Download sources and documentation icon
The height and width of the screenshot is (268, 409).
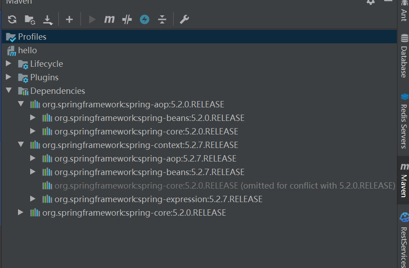click(48, 20)
